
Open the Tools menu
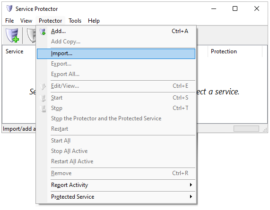75,21
